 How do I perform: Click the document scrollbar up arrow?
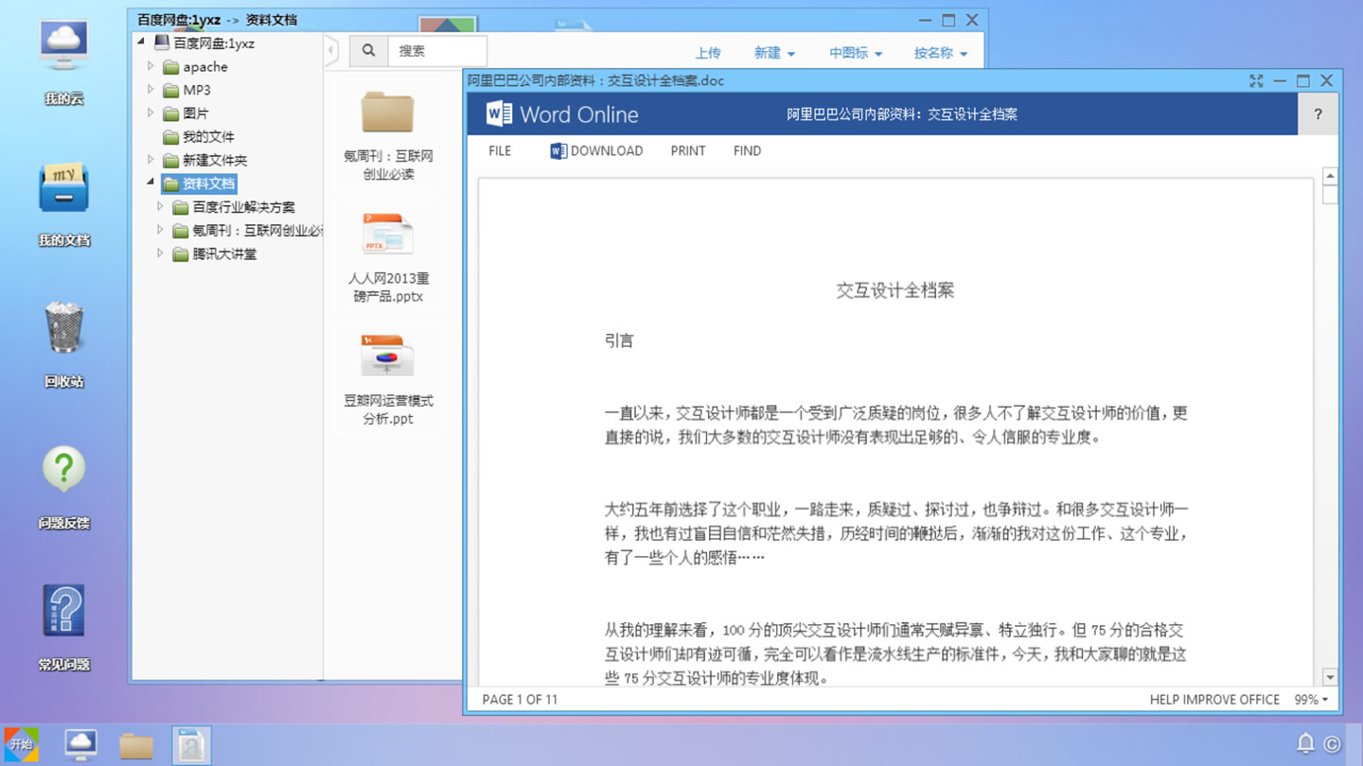pos(1330,177)
